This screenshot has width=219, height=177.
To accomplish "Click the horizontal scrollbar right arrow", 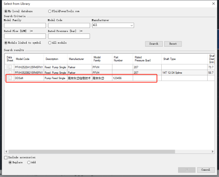I will 213,151.
